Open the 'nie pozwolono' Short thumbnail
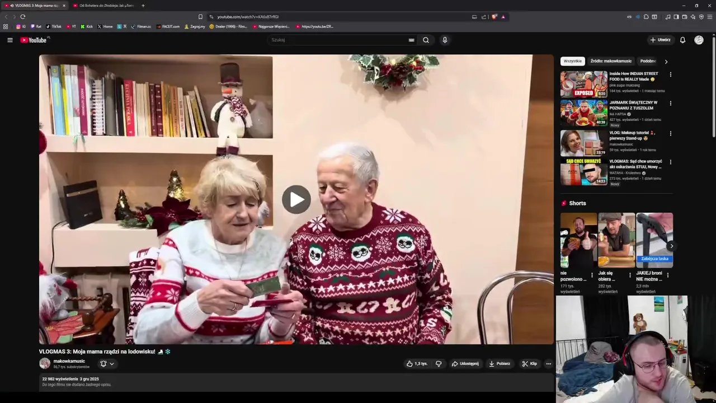 tap(578, 240)
